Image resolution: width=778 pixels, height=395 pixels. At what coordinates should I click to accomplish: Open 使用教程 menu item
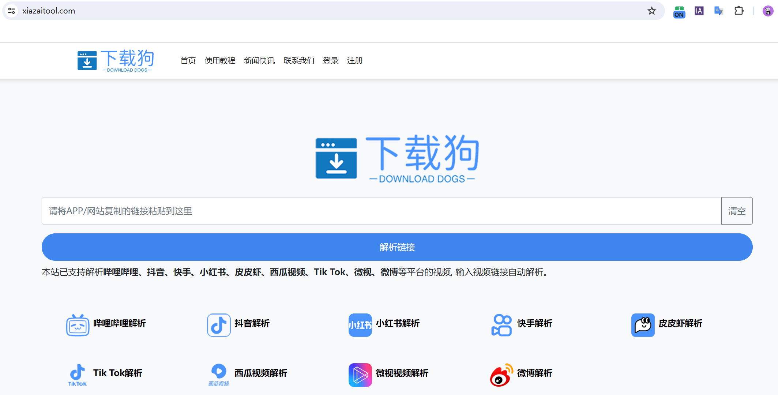(x=220, y=61)
